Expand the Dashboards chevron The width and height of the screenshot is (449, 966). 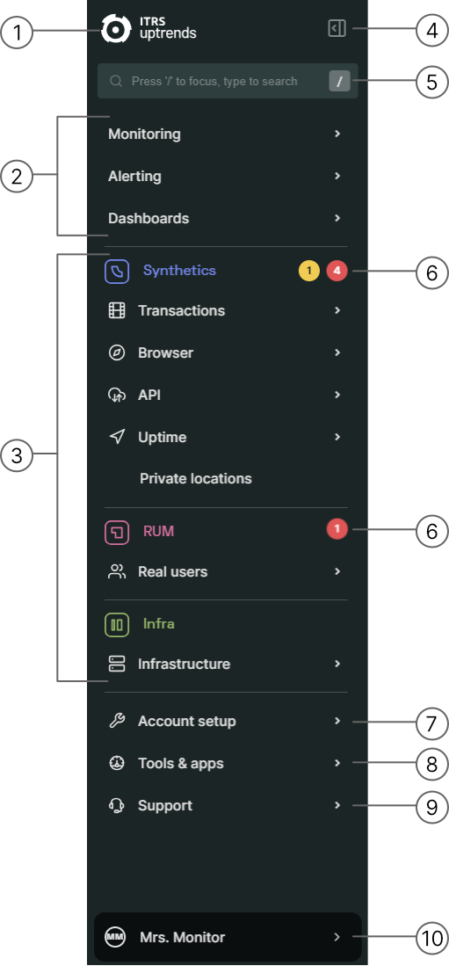tap(337, 218)
